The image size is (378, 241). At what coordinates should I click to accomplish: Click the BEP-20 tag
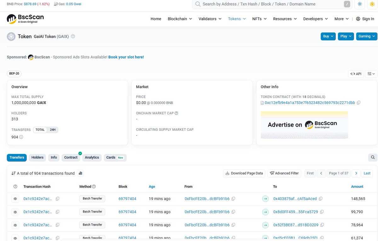coord(14,74)
